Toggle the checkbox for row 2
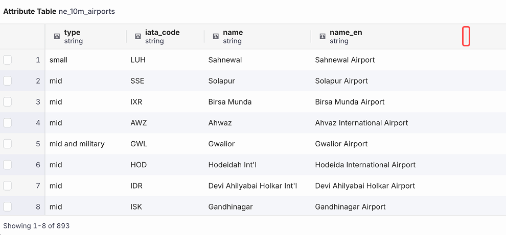Image resolution: width=506 pixels, height=235 pixels. pyautogui.click(x=7, y=81)
